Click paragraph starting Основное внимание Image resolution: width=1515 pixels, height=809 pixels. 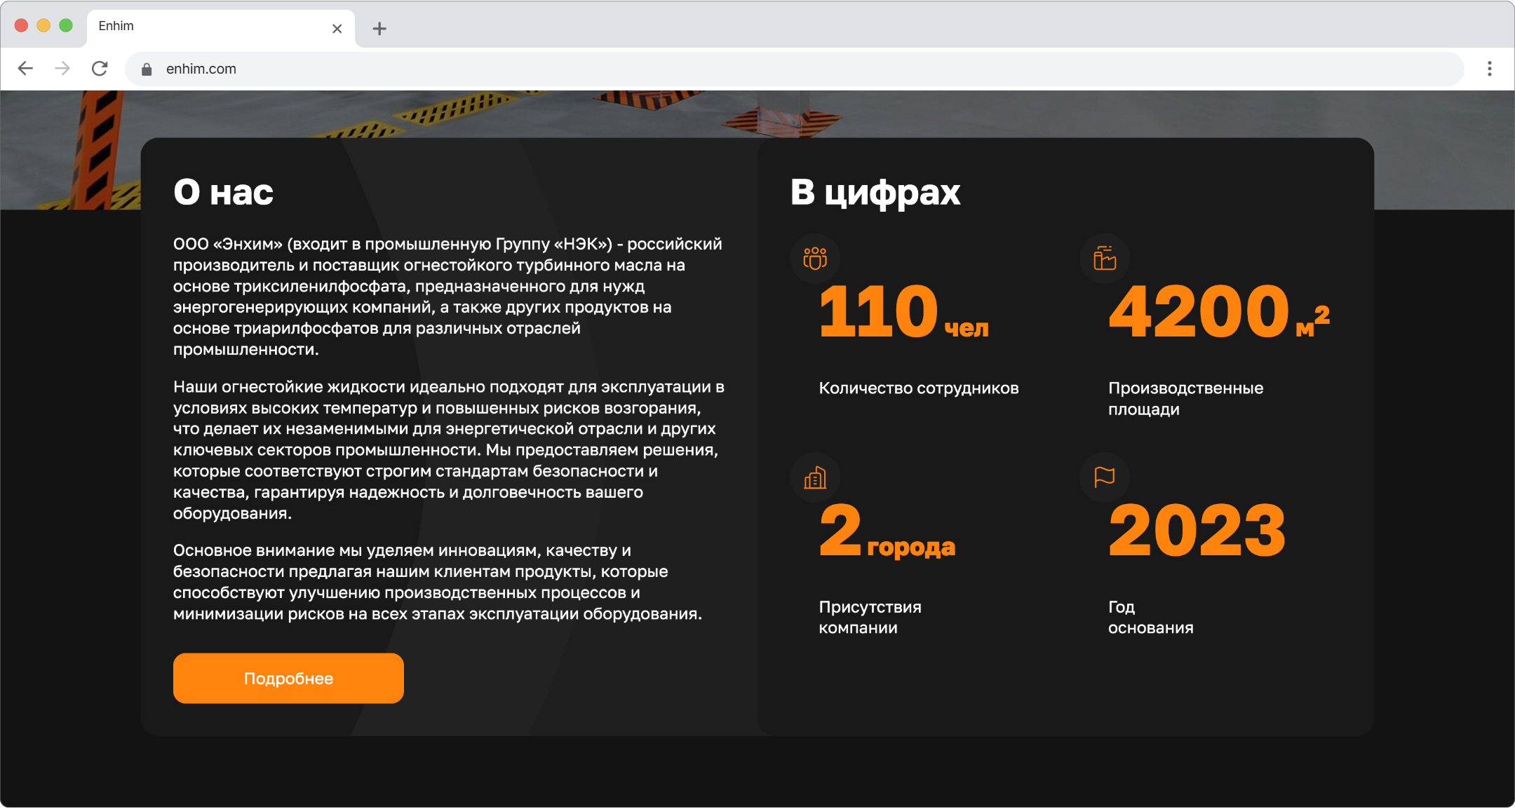coord(438,582)
